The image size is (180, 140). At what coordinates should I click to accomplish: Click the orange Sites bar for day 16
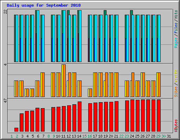tap(91, 93)
